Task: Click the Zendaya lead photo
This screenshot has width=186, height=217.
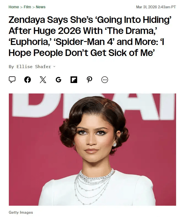Action: [x=92, y=149]
